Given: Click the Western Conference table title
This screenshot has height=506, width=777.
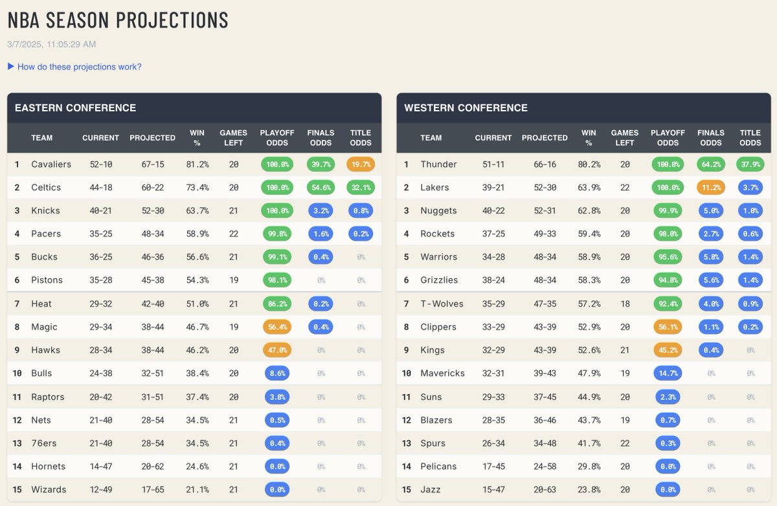Looking at the screenshot, I should pos(466,108).
